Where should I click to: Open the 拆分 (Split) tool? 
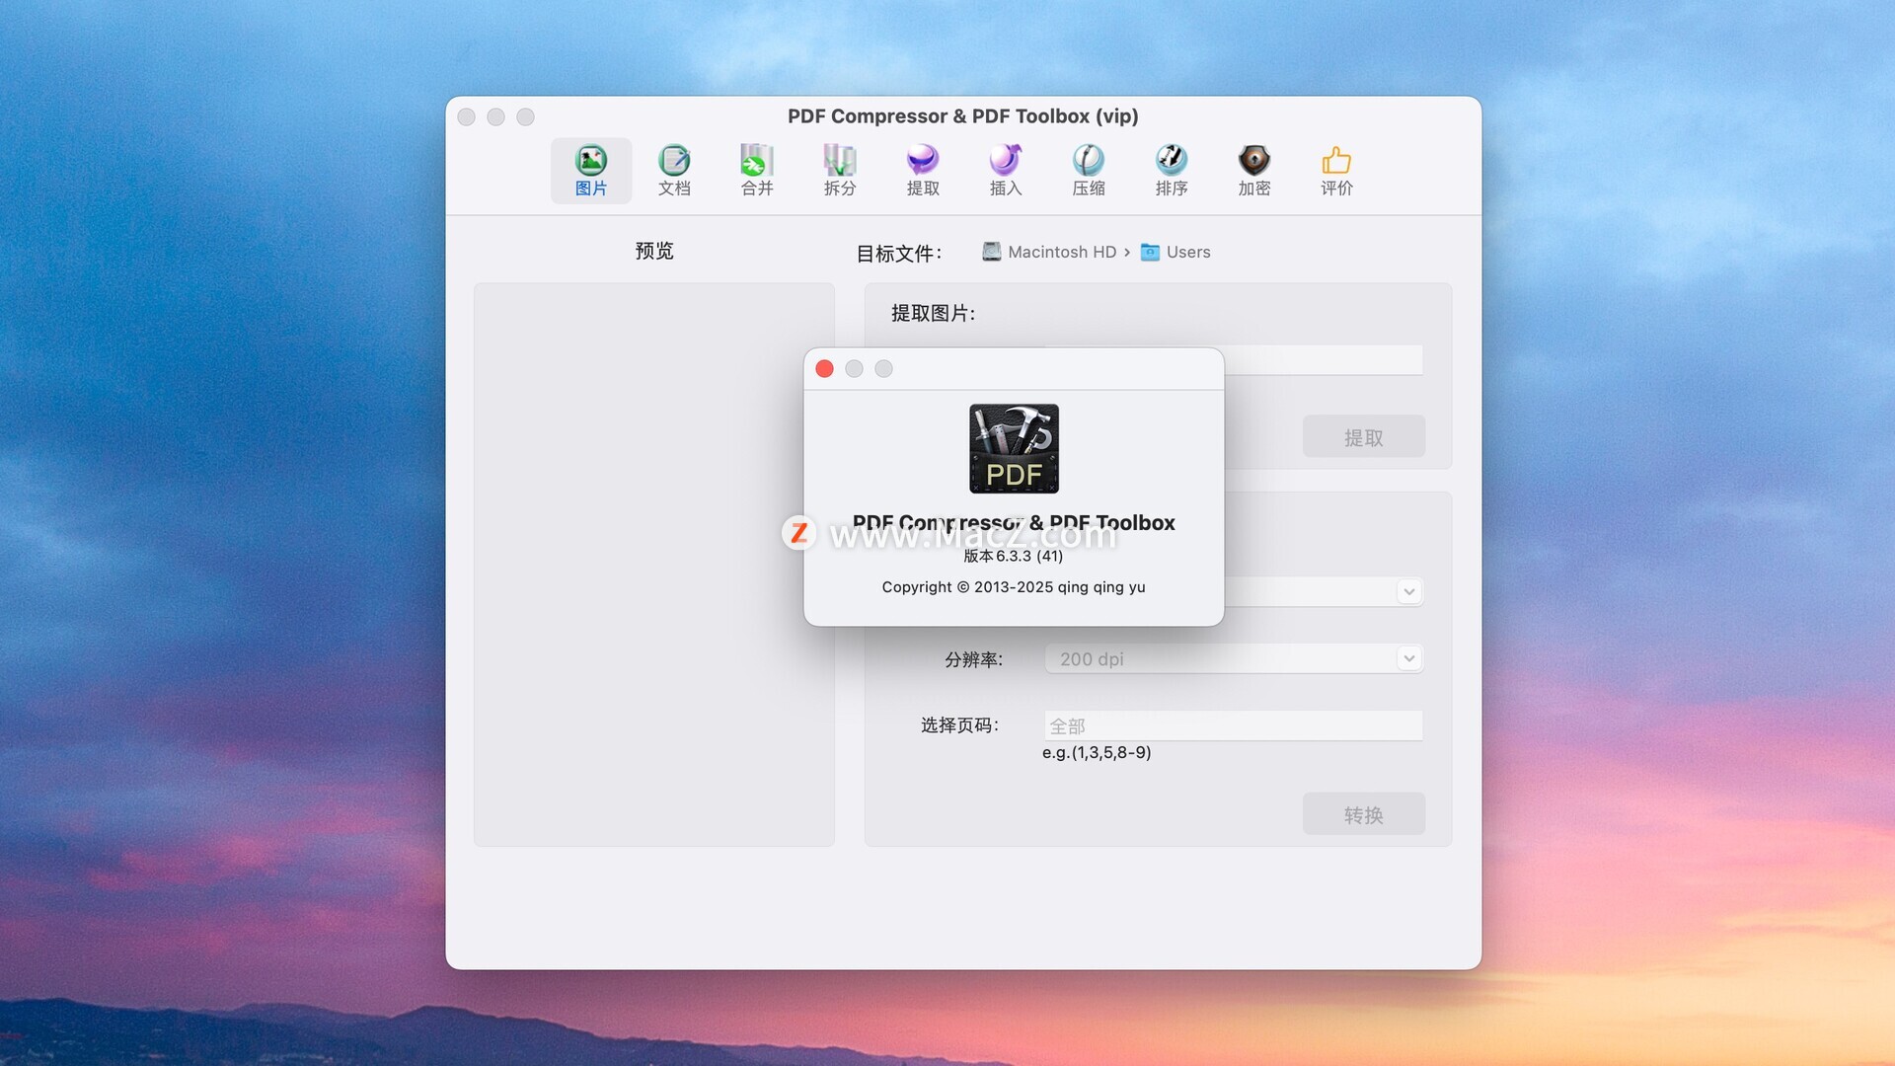tap(840, 171)
